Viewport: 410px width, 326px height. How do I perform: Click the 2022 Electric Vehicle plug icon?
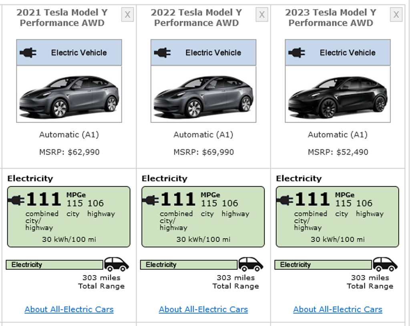[x=162, y=52]
